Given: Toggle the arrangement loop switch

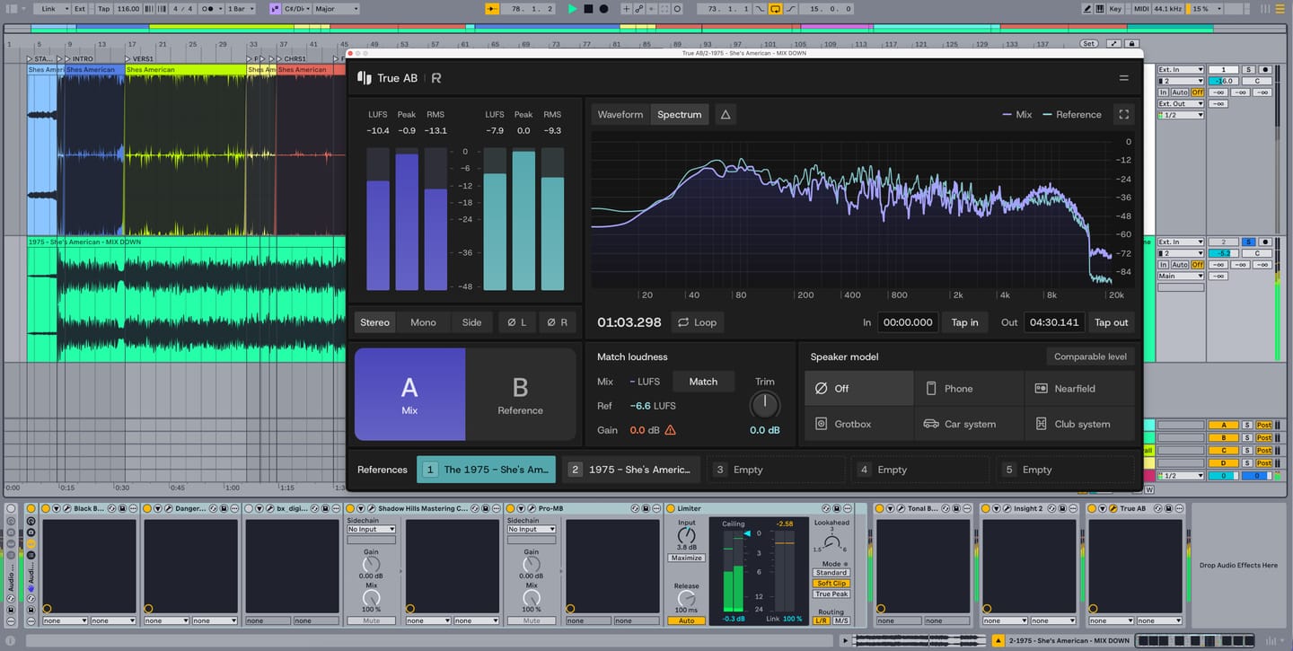Looking at the screenshot, I should pos(775,9).
